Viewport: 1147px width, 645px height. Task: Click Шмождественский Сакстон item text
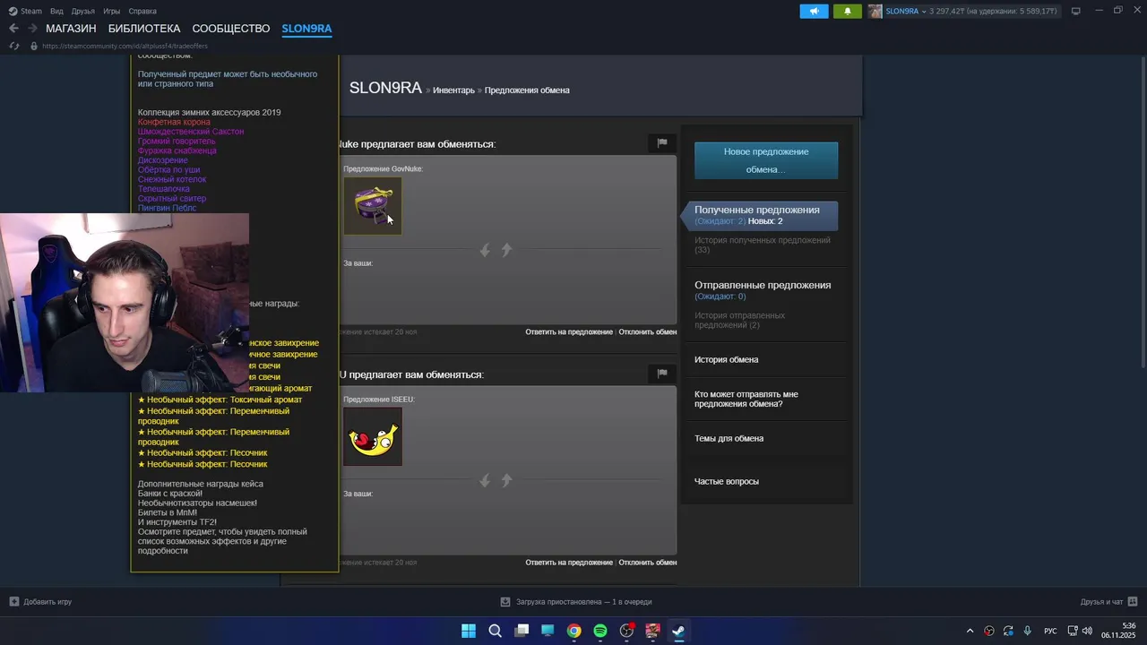click(x=191, y=132)
